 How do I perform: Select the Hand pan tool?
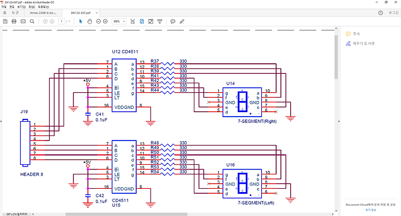pyautogui.click(x=90, y=22)
